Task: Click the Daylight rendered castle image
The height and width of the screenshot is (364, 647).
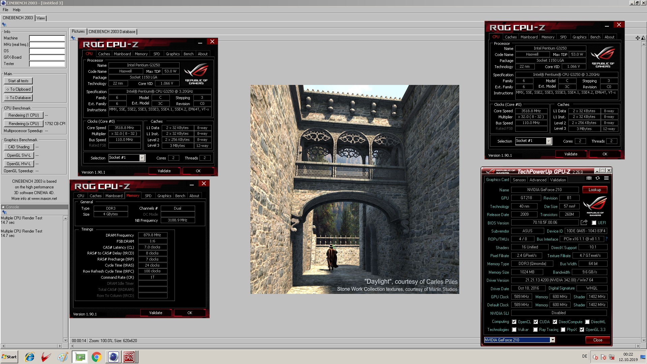Action: (355, 189)
